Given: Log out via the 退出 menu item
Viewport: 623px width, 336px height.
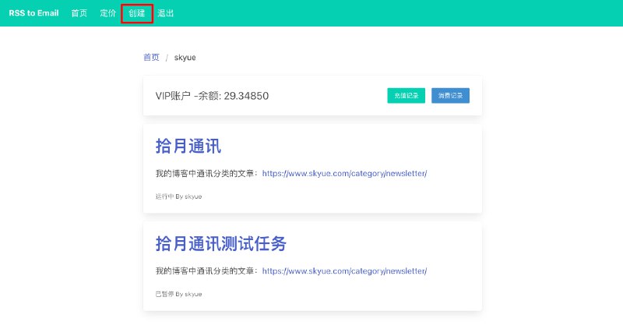Looking at the screenshot, I should (x=165, y=13).
